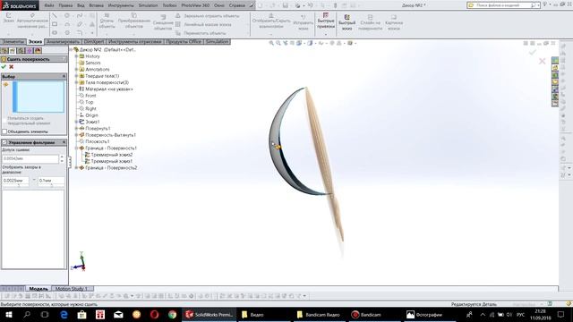Select the Spline sketch tool

[x=80, y=16]
